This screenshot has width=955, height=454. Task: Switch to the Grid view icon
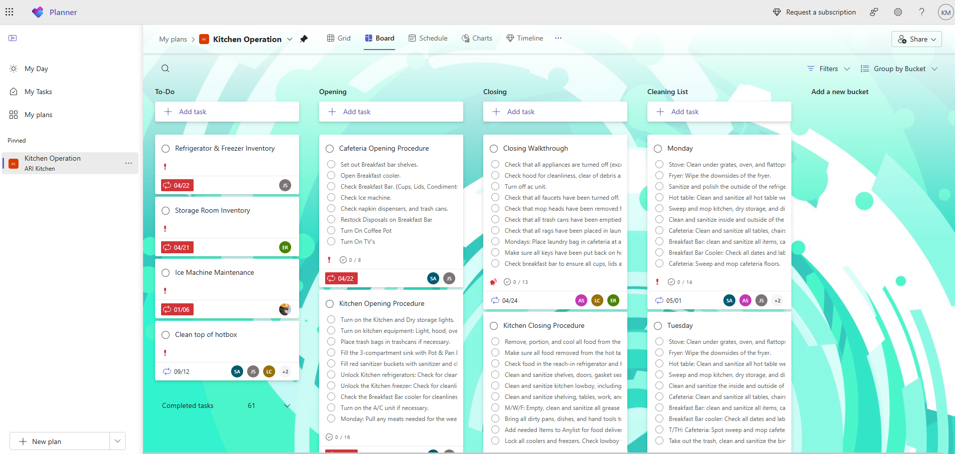[339, 38]
